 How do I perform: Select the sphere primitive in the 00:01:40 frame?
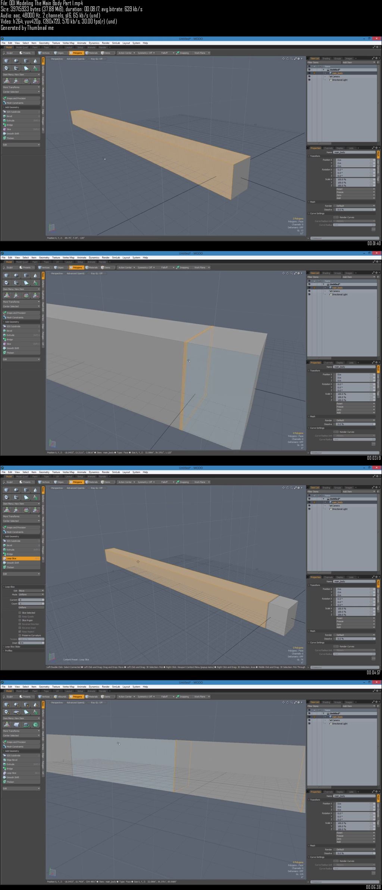16,61
